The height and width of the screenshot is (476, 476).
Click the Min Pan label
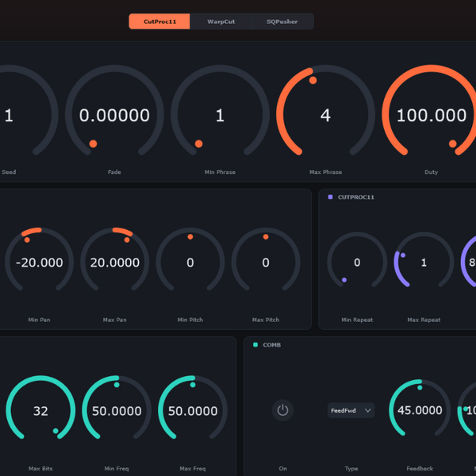[x=39, y=320]
